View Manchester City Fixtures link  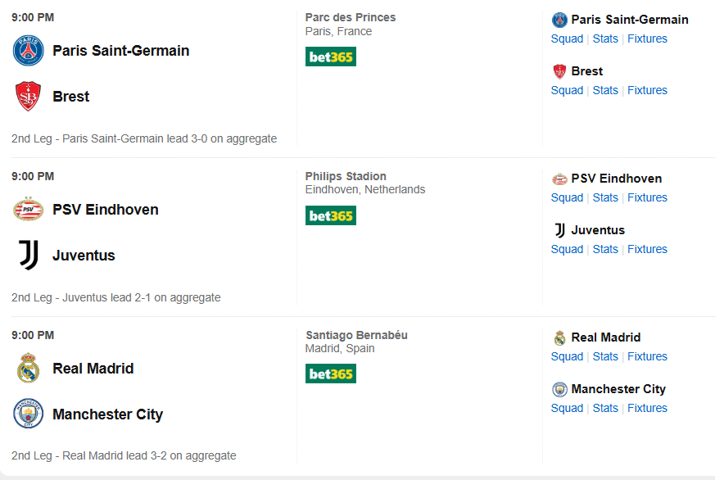(x=647, y=408)
